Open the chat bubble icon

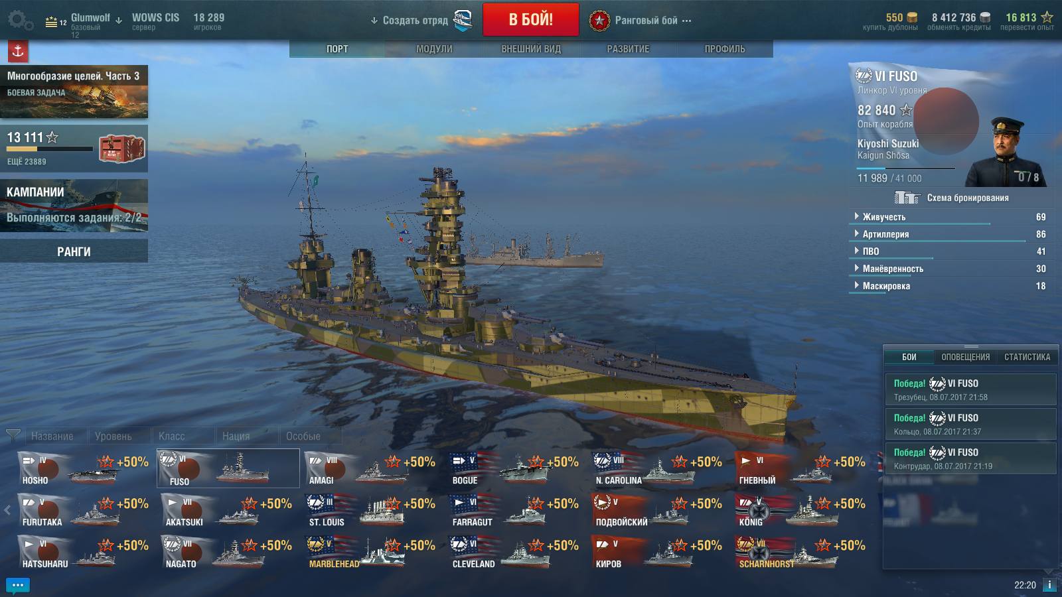pos(18,585)
